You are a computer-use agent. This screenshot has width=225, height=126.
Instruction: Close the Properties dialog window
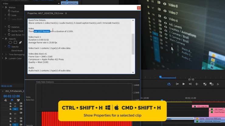139,8
